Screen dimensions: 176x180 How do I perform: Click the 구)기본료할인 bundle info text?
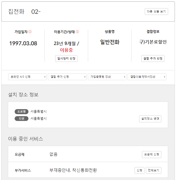[153, 42]
